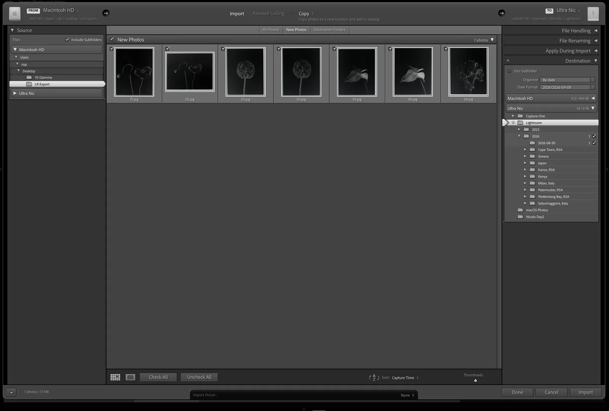Expand the Japan folder

coord(525,163)
